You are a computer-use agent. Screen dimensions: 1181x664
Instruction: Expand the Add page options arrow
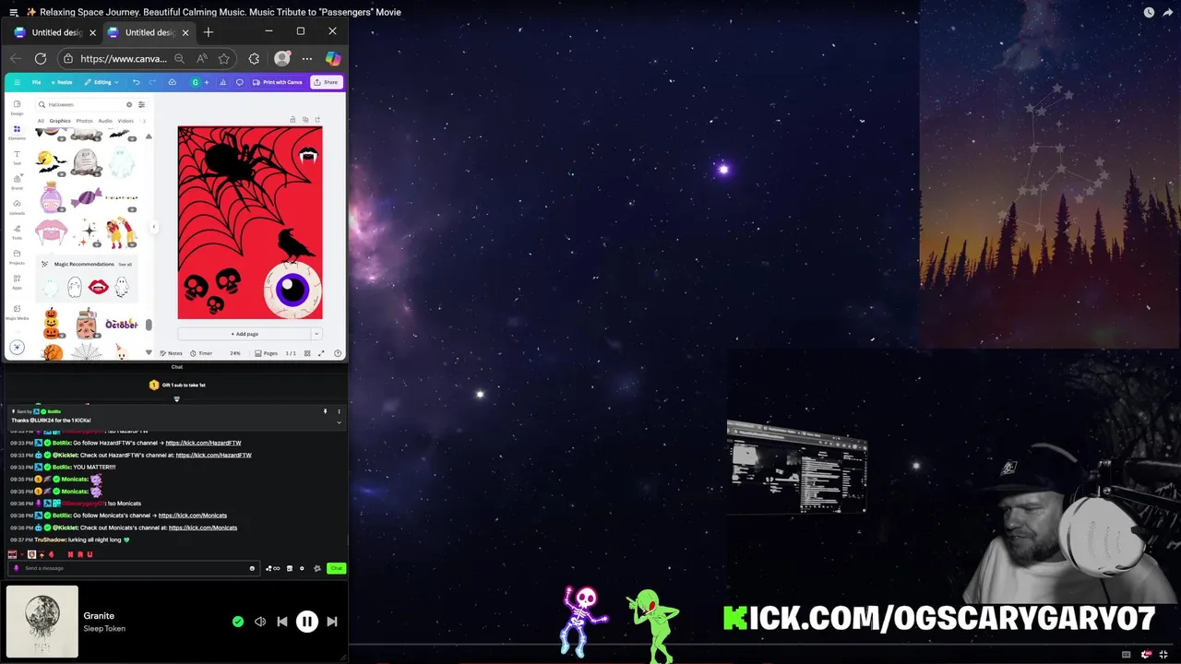pyautogui.click(x=316, y=334)
